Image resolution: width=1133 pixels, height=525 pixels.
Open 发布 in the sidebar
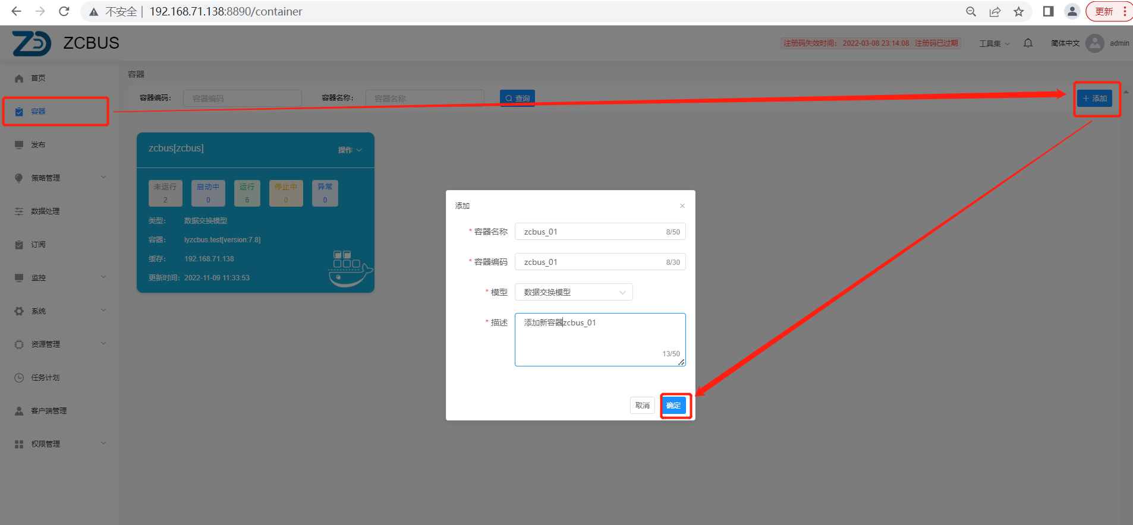click(39, 144)
